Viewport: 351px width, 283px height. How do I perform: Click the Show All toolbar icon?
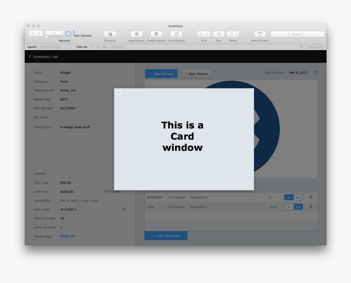pos(110,34)
